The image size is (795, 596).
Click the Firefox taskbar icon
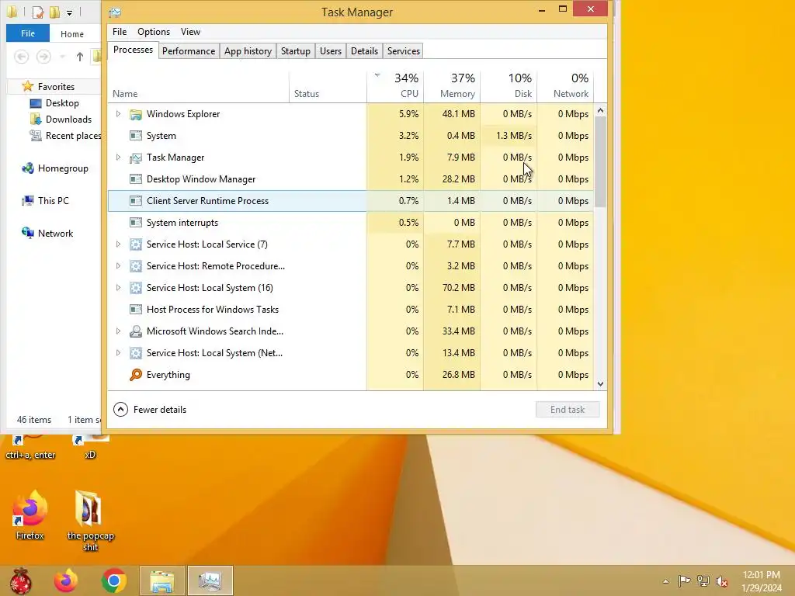66,580
